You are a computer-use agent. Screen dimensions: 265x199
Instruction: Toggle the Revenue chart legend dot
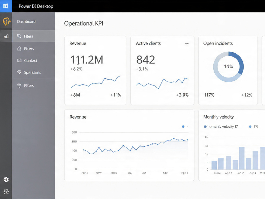point(183,127)
